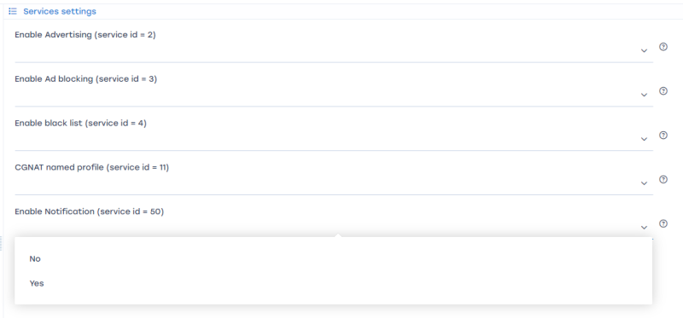Click the list icon beside Services settings

point(13,11)
